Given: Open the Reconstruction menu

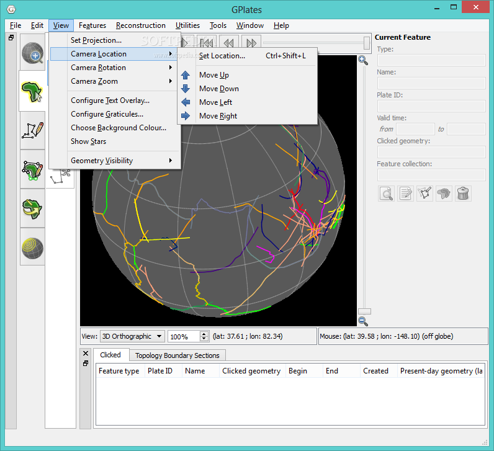Looking at the screenshot, I should coord(140,25).
